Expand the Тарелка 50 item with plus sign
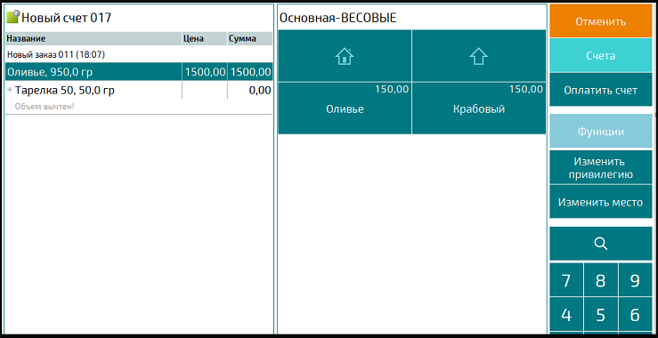658x338 pixels. 10,90
